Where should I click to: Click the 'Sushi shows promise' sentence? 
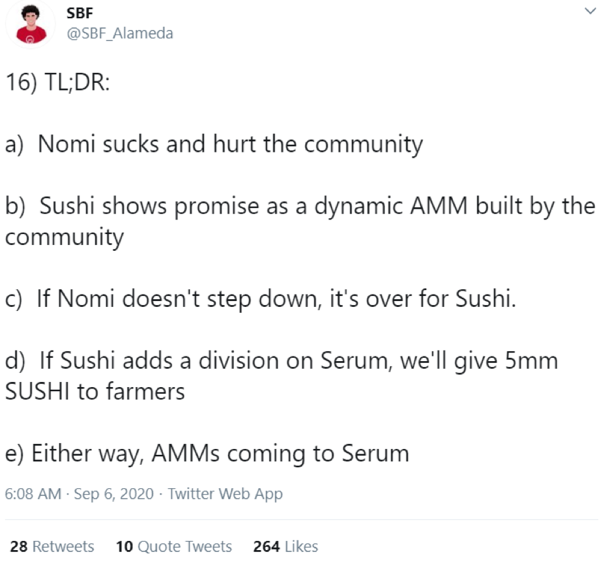pos(300,221)
